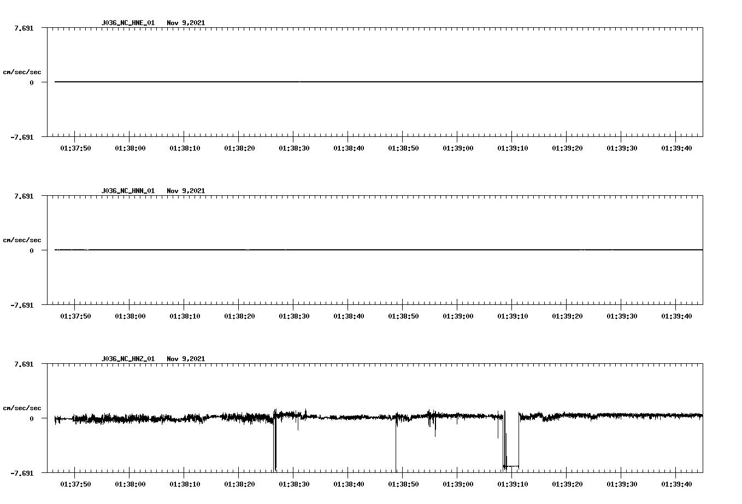Click the 01:37:50 time label under HNE plot
742x504 pixels.
(75, 148)
